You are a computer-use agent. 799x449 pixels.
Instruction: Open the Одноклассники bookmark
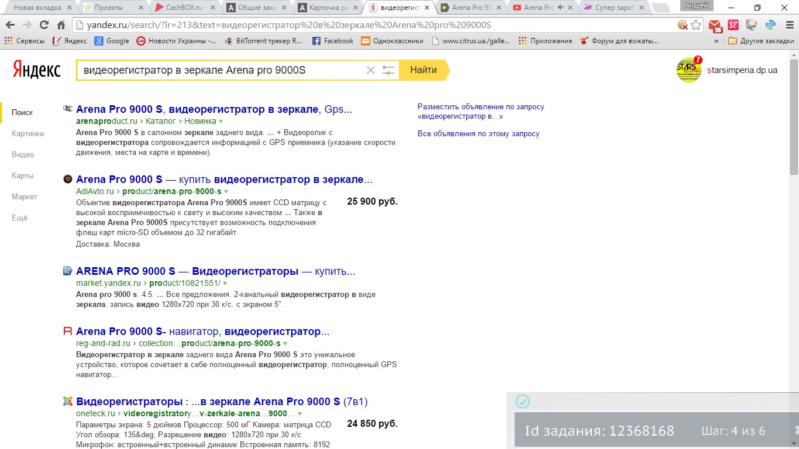392,41
